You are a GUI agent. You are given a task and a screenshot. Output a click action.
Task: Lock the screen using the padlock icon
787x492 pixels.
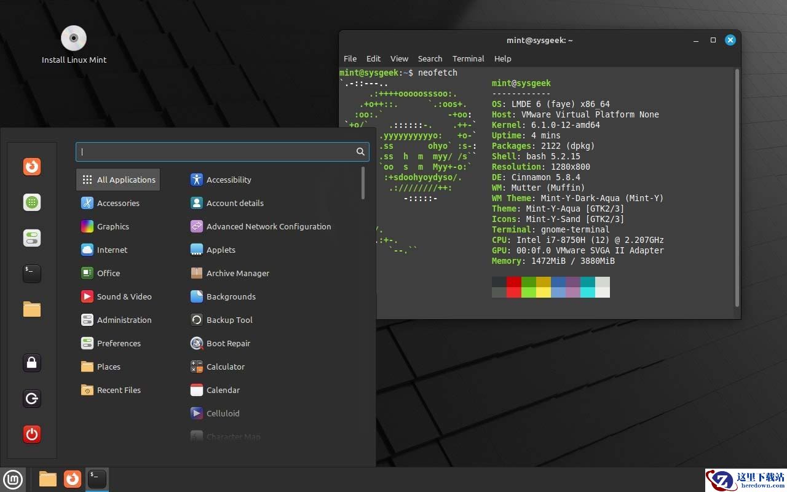(x=32, y=363)
